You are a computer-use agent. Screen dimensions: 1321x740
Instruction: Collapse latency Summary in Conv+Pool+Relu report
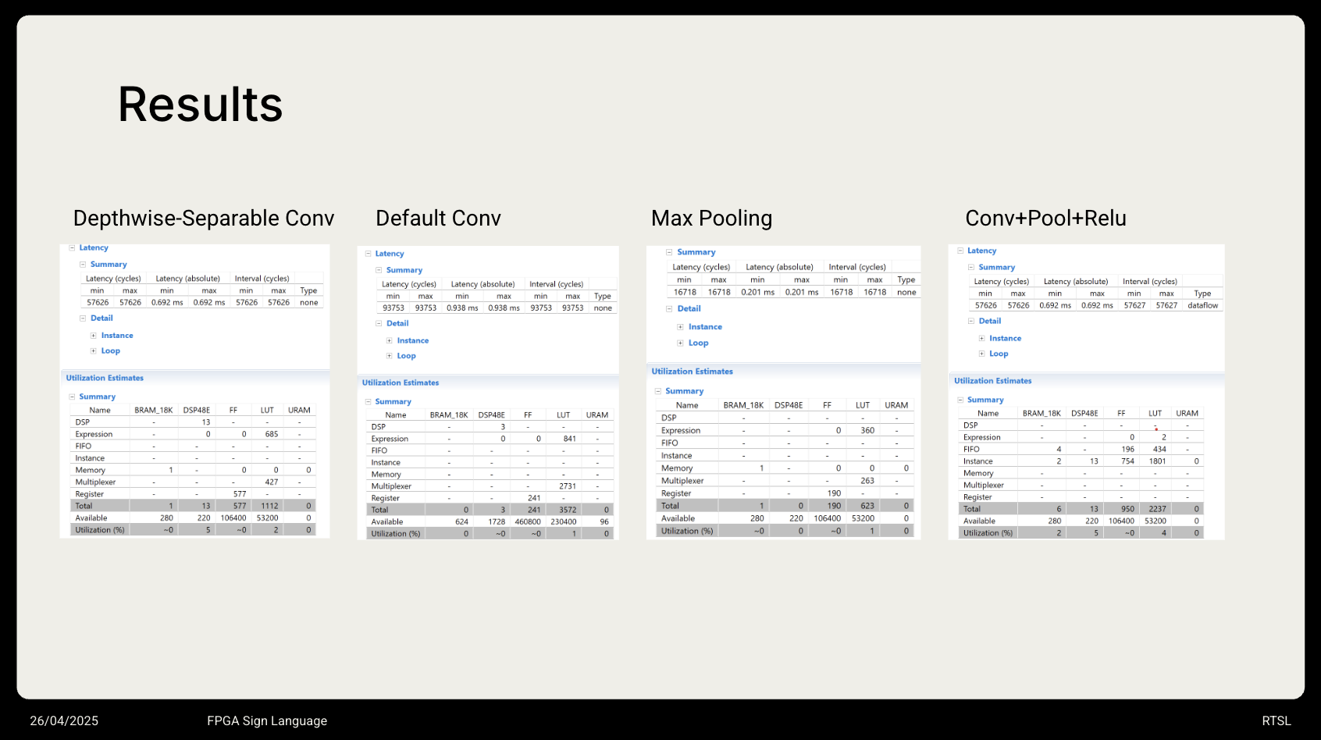coord(971,267)
